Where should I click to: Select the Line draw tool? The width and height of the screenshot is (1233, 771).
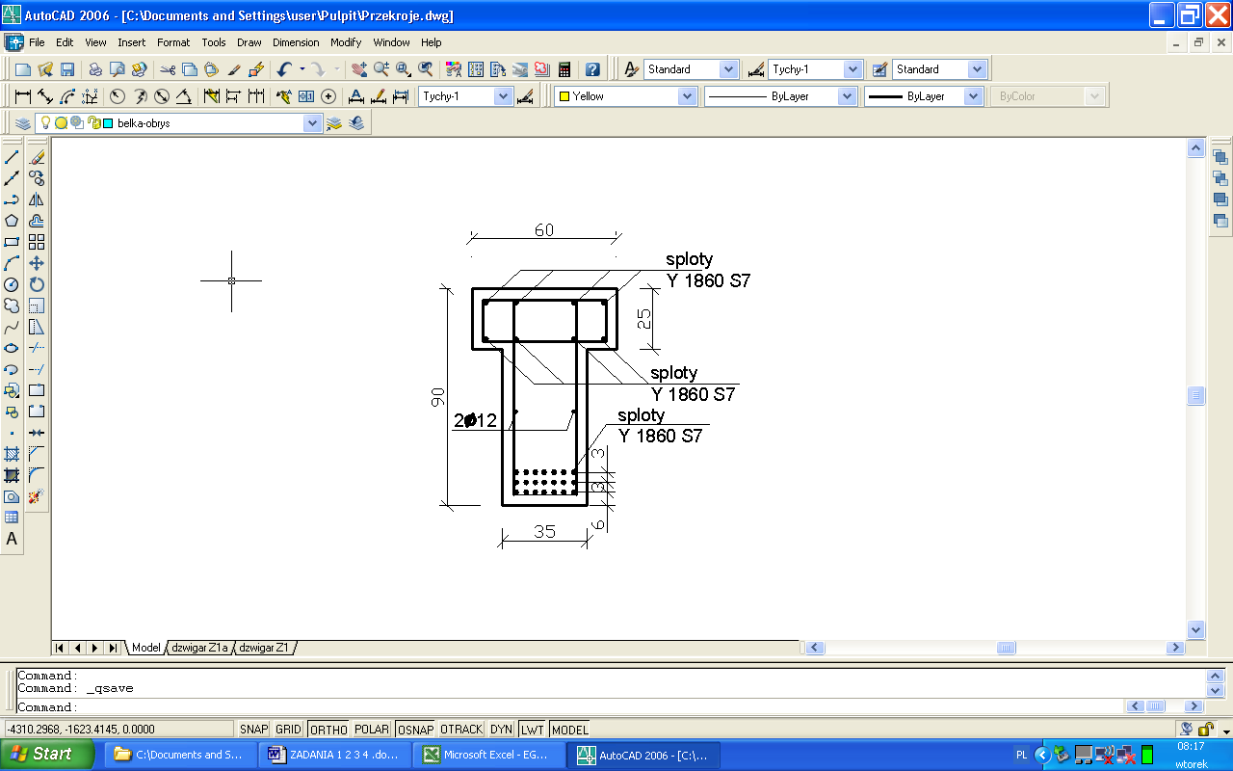12,157
